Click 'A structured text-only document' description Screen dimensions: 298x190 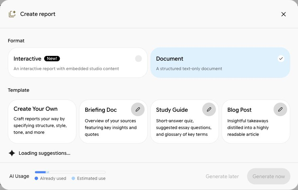coord(189,69)
